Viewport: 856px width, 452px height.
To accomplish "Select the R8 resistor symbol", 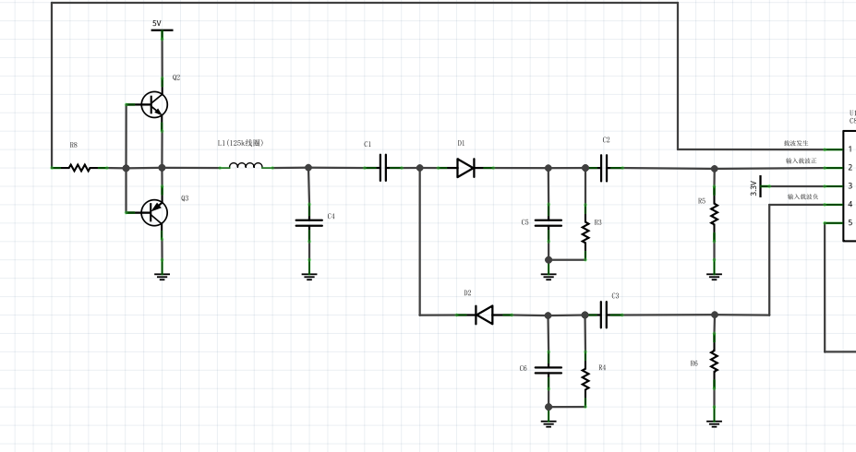I will [x=79, y=168].
